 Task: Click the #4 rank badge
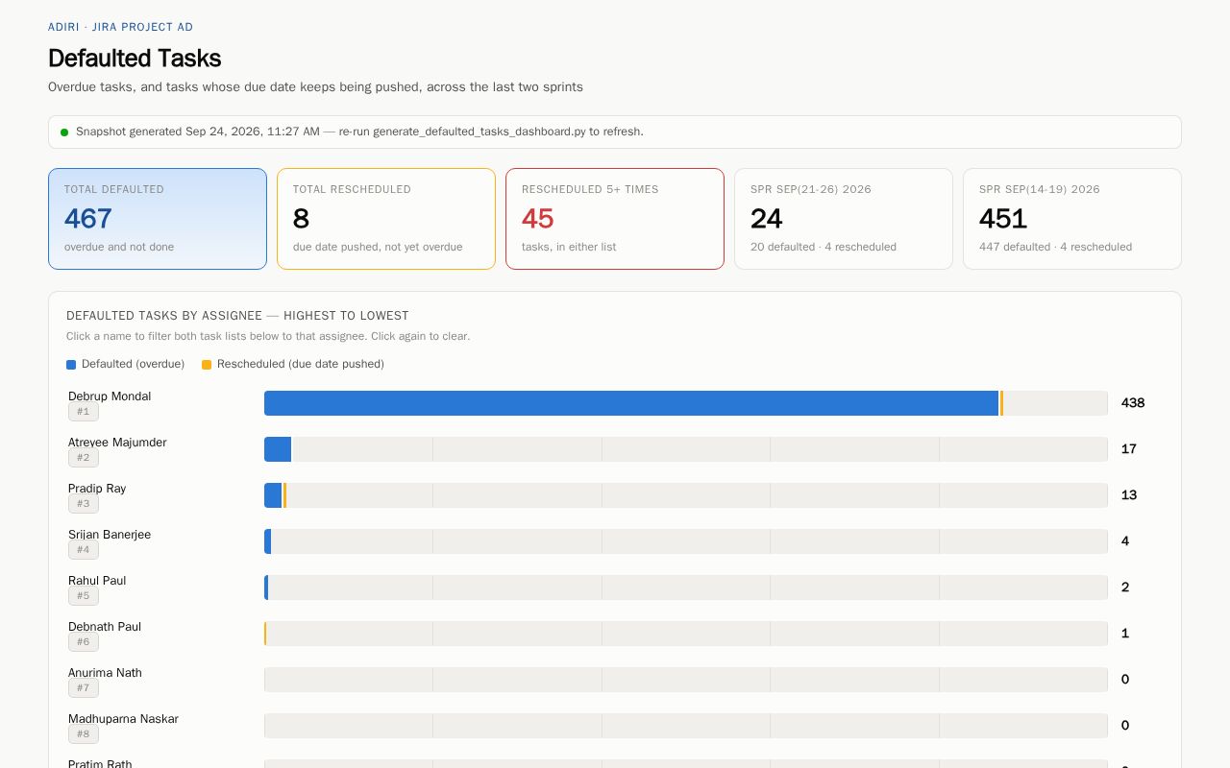[x=84, y=550]
